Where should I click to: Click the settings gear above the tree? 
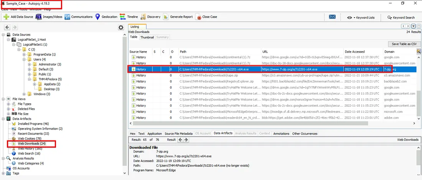pos(121,27)
